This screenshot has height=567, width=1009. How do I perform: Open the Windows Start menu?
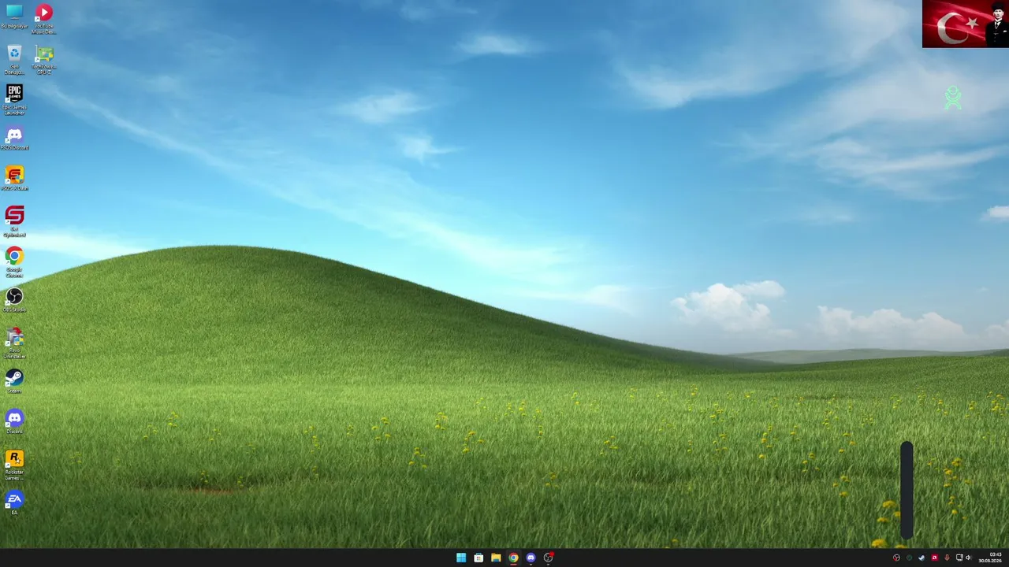point(461,558)
